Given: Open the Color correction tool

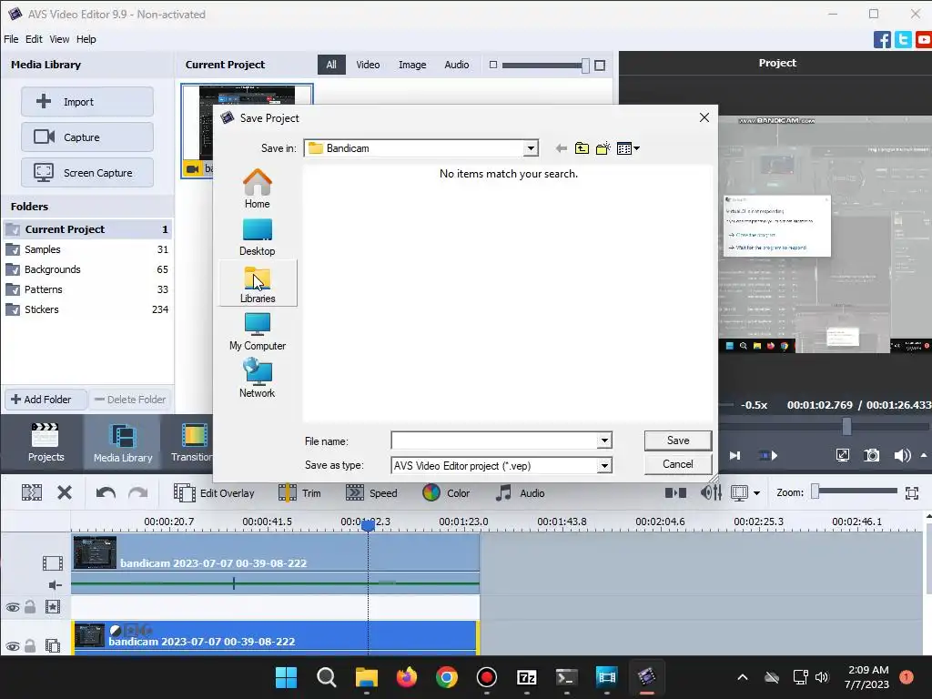Looking at the screenshot, I should (446, 492).
